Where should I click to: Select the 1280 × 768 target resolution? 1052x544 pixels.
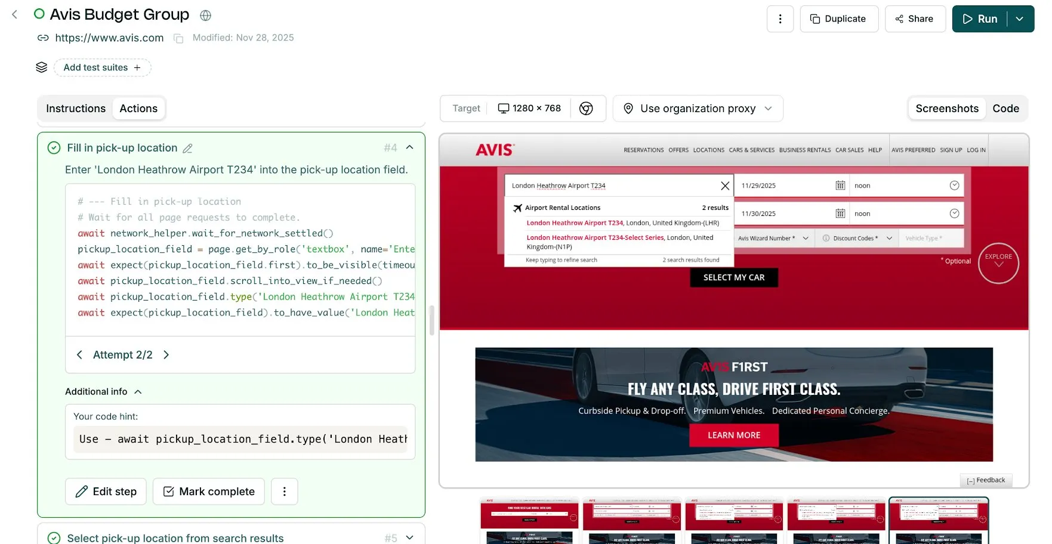point(529,109)
